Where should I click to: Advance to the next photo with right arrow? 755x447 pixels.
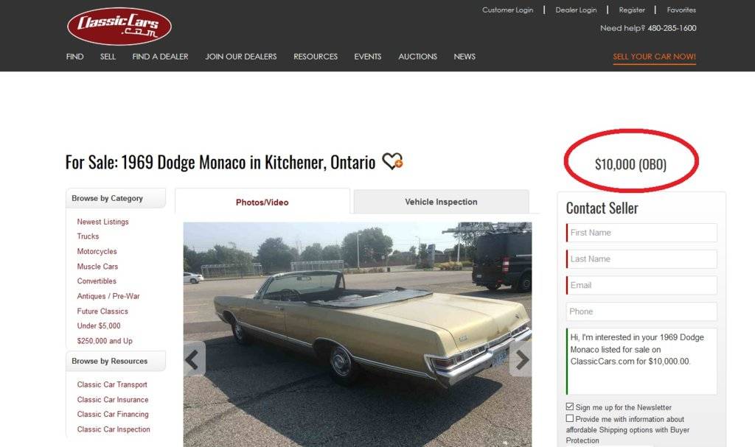click(521, 359)
